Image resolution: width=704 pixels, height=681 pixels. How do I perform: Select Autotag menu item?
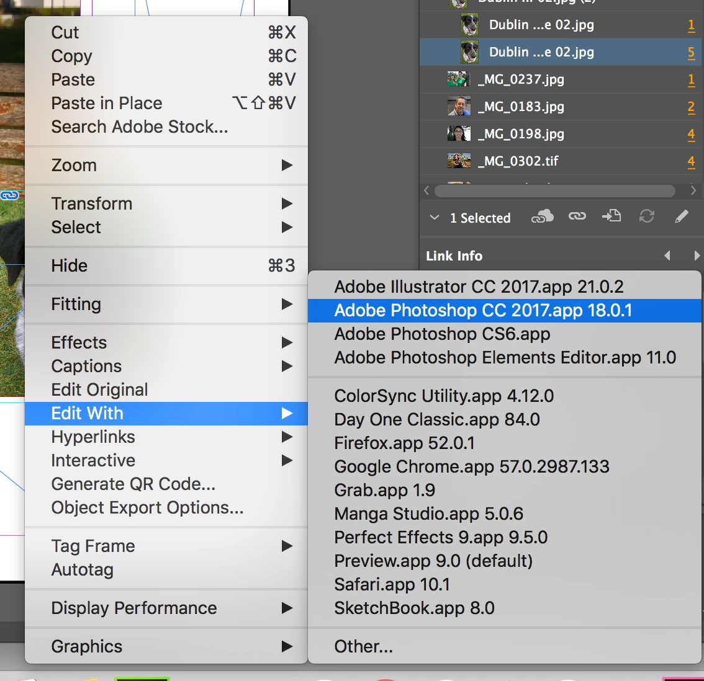166,570
